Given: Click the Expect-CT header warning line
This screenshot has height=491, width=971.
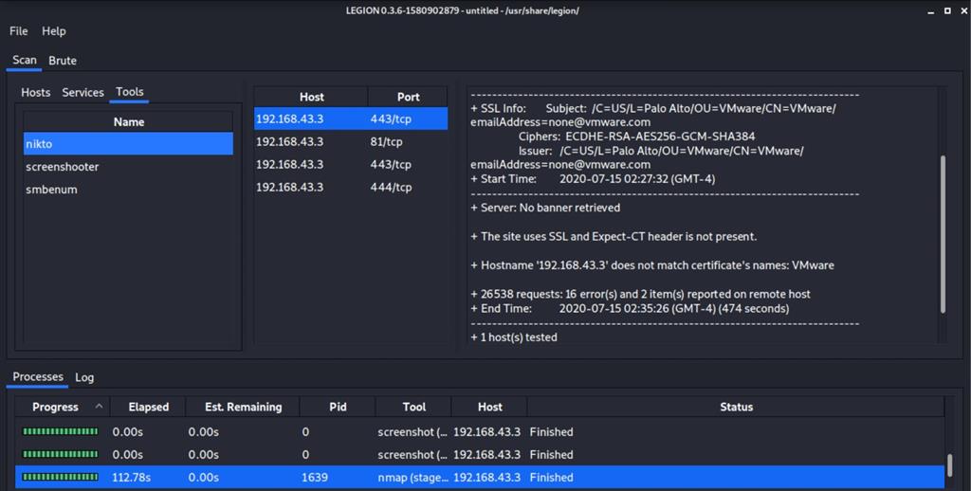Looking at the screenshot, I should [614, 237].
